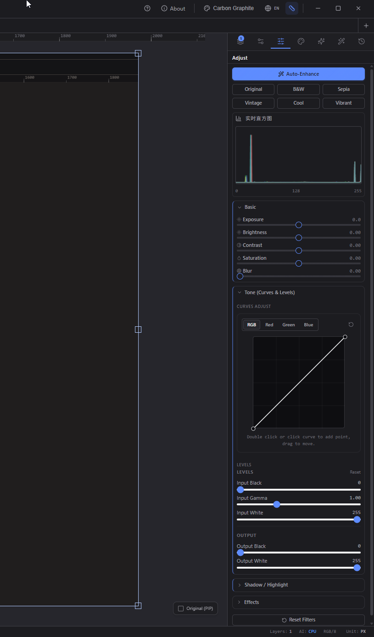Open the history panel tab
The image size is (374, 637).
click(362, 41)
